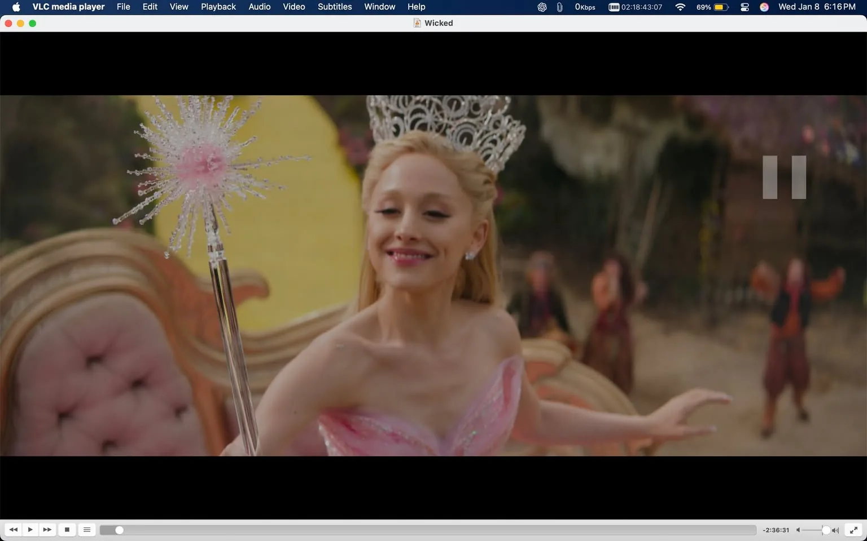Open the ChatGPT menu bar icon
This screenshot has width=867, height=541.
point(541,7)
